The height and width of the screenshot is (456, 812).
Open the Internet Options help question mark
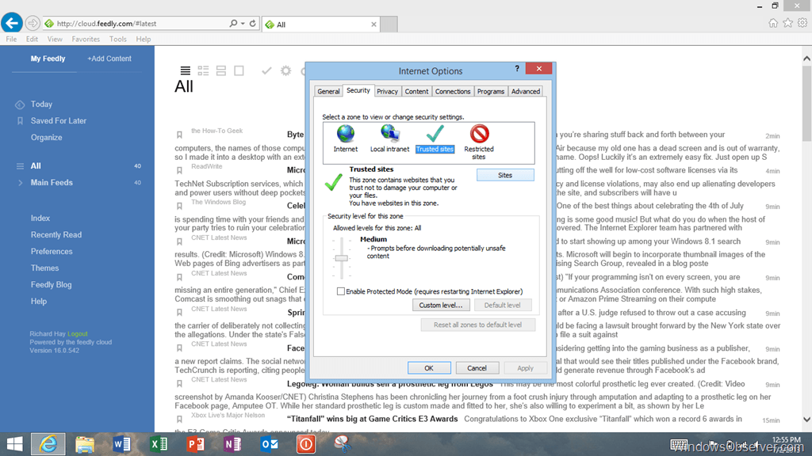click(517, 70)
